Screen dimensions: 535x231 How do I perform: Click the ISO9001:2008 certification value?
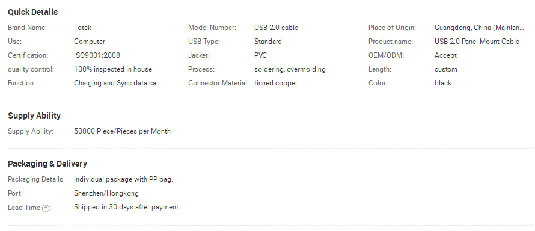(x=97, y=55)
